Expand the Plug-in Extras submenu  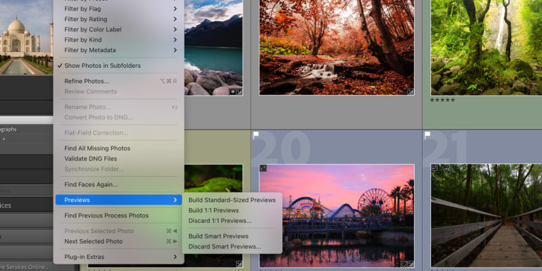coord(119,257)
